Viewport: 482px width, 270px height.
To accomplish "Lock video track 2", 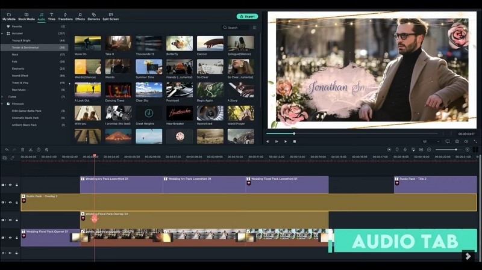I will [x=17, y=220].
